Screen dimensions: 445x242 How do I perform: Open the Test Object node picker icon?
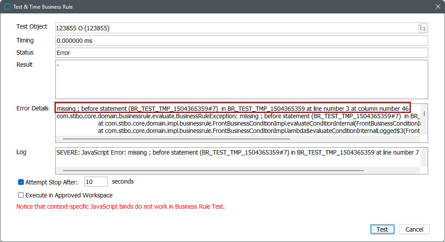click(422, 28)
